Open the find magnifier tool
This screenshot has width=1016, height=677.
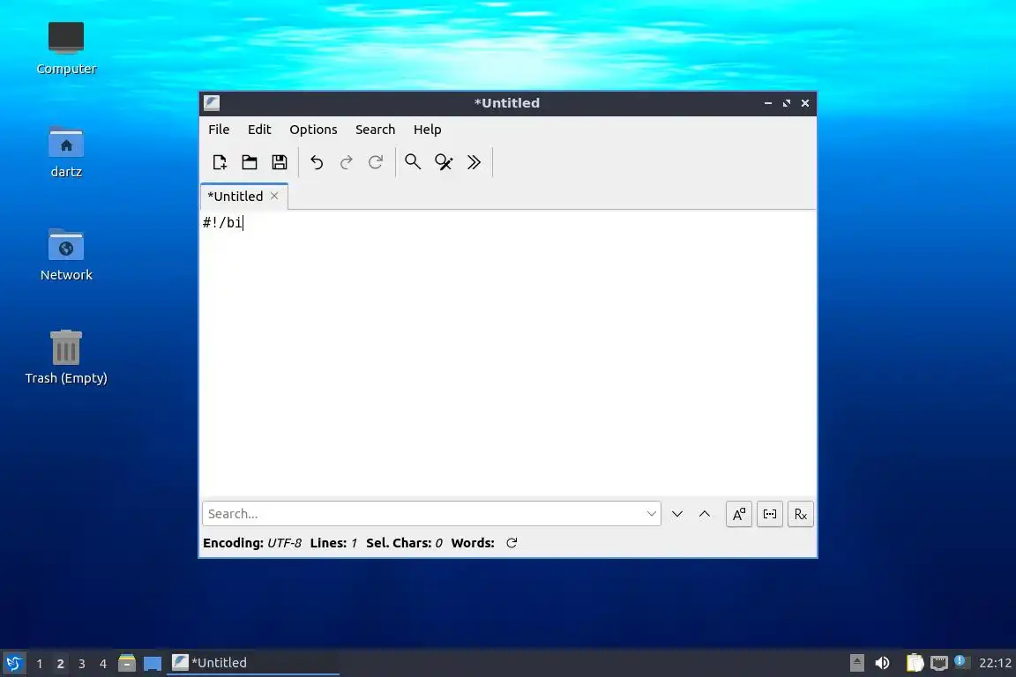[413, 162]
